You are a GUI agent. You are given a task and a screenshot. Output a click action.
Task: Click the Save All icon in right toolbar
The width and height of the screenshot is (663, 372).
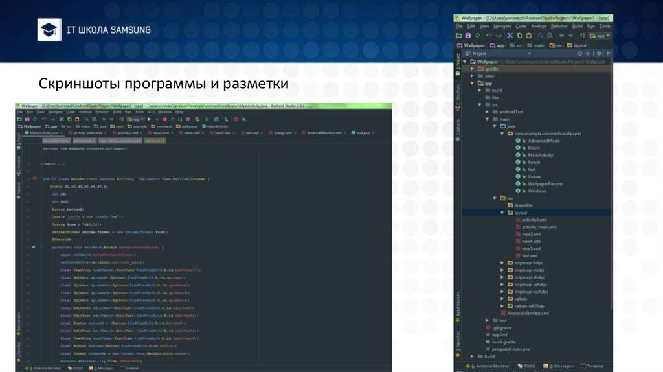point(468,36)
